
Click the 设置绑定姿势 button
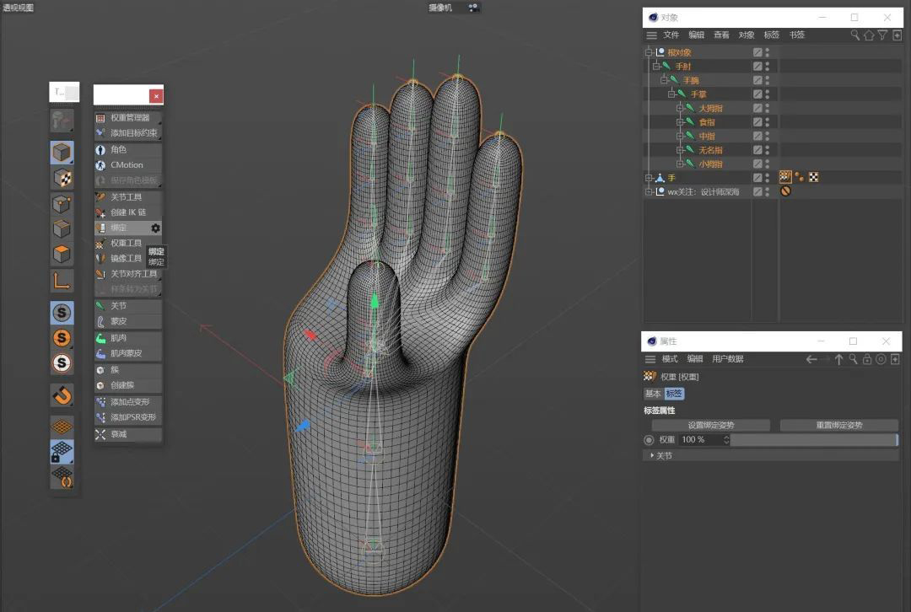click(x=710, y=426)
